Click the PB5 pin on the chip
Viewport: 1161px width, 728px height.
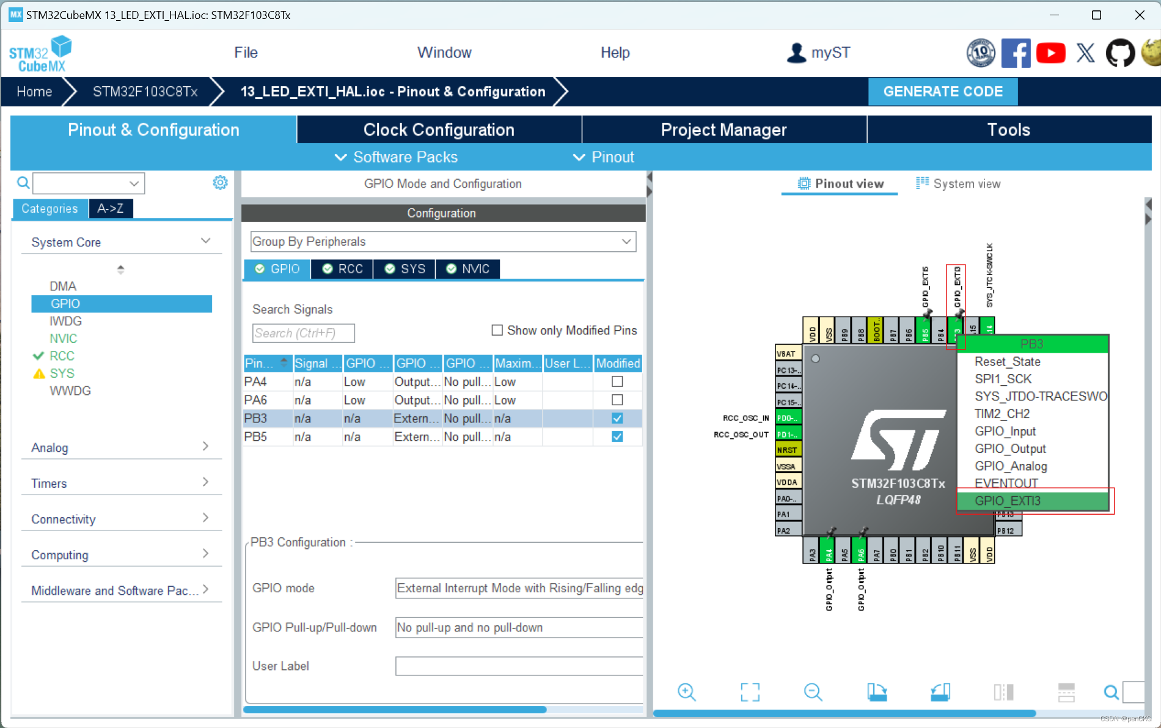tap(925, 329)
